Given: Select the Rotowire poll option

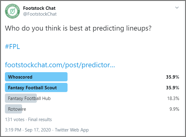Looking at the screenshot, I should [15, 109].
